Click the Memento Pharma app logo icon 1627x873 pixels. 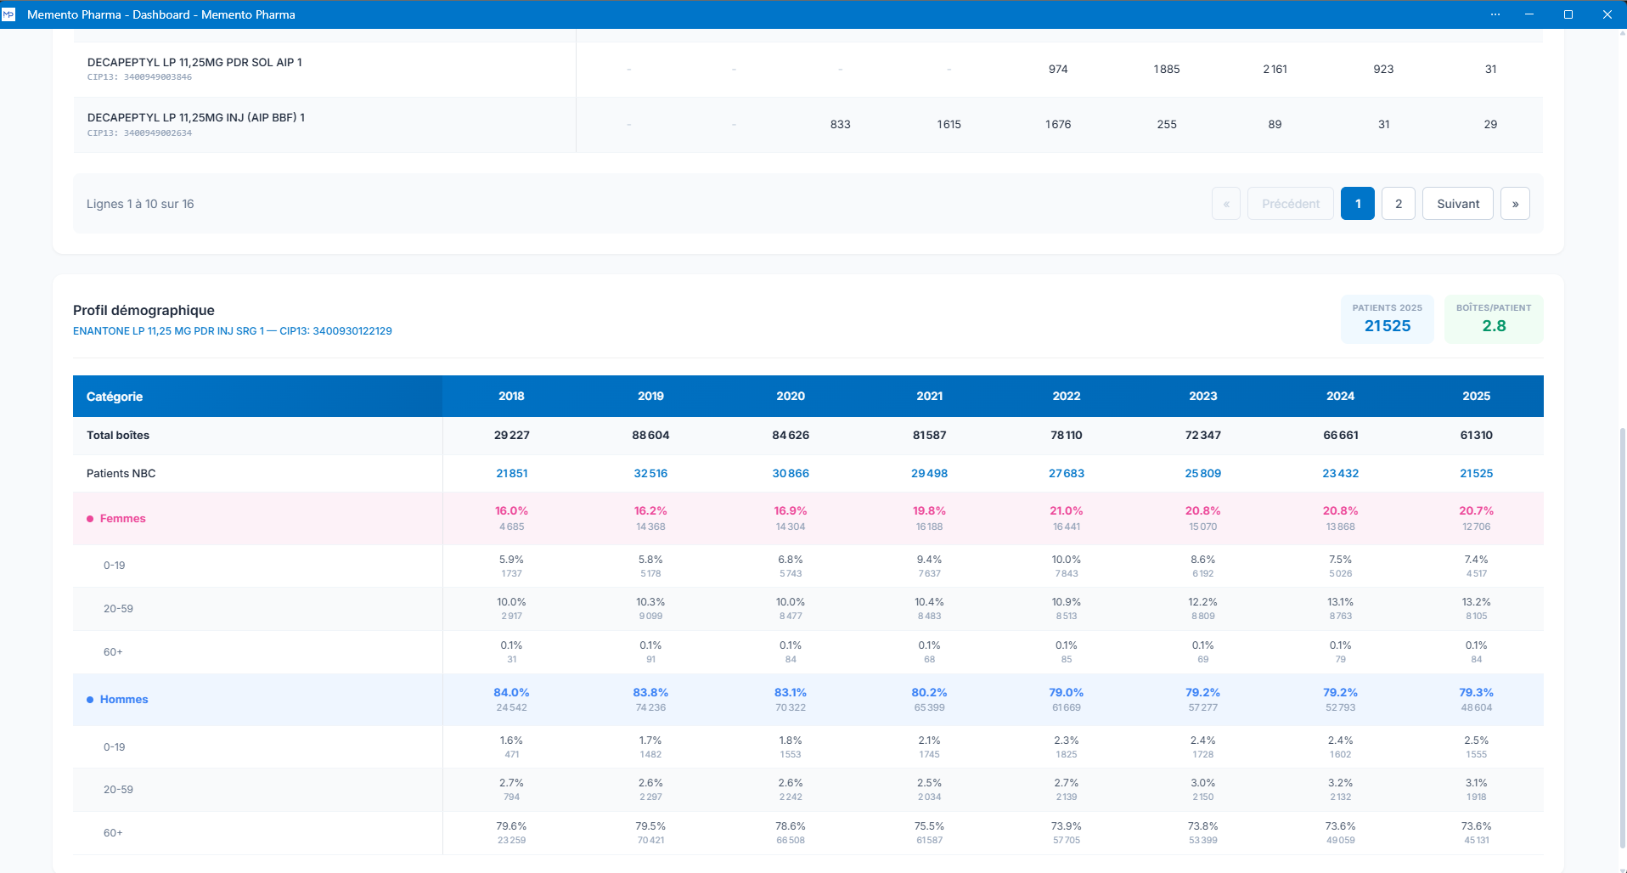(8, 14)
